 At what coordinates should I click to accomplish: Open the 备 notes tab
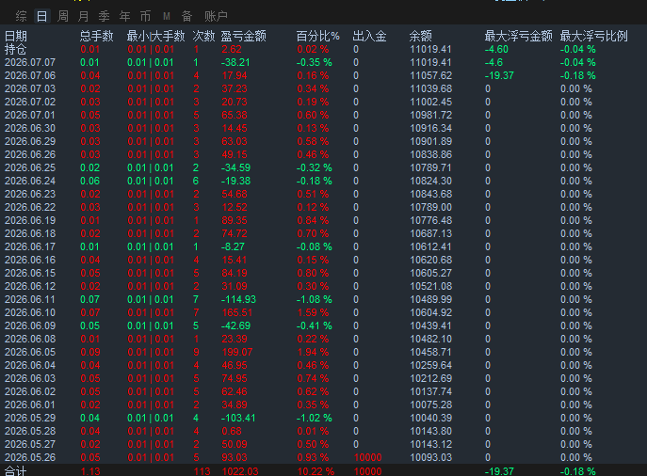click(186, 16)
